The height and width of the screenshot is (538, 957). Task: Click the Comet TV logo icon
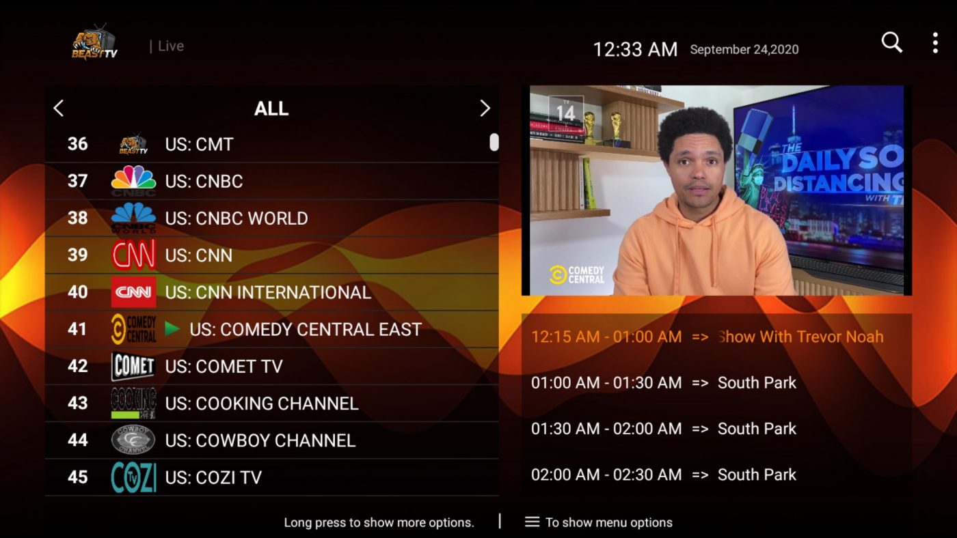coord(133,366)
